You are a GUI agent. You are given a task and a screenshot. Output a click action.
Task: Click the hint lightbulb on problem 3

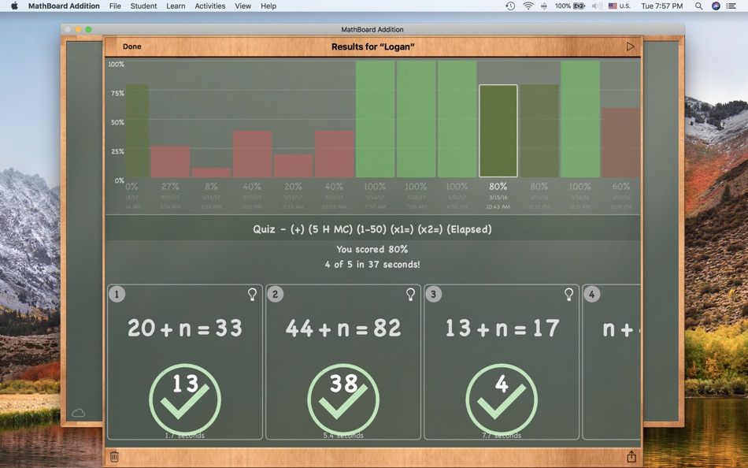coord(568,294)
